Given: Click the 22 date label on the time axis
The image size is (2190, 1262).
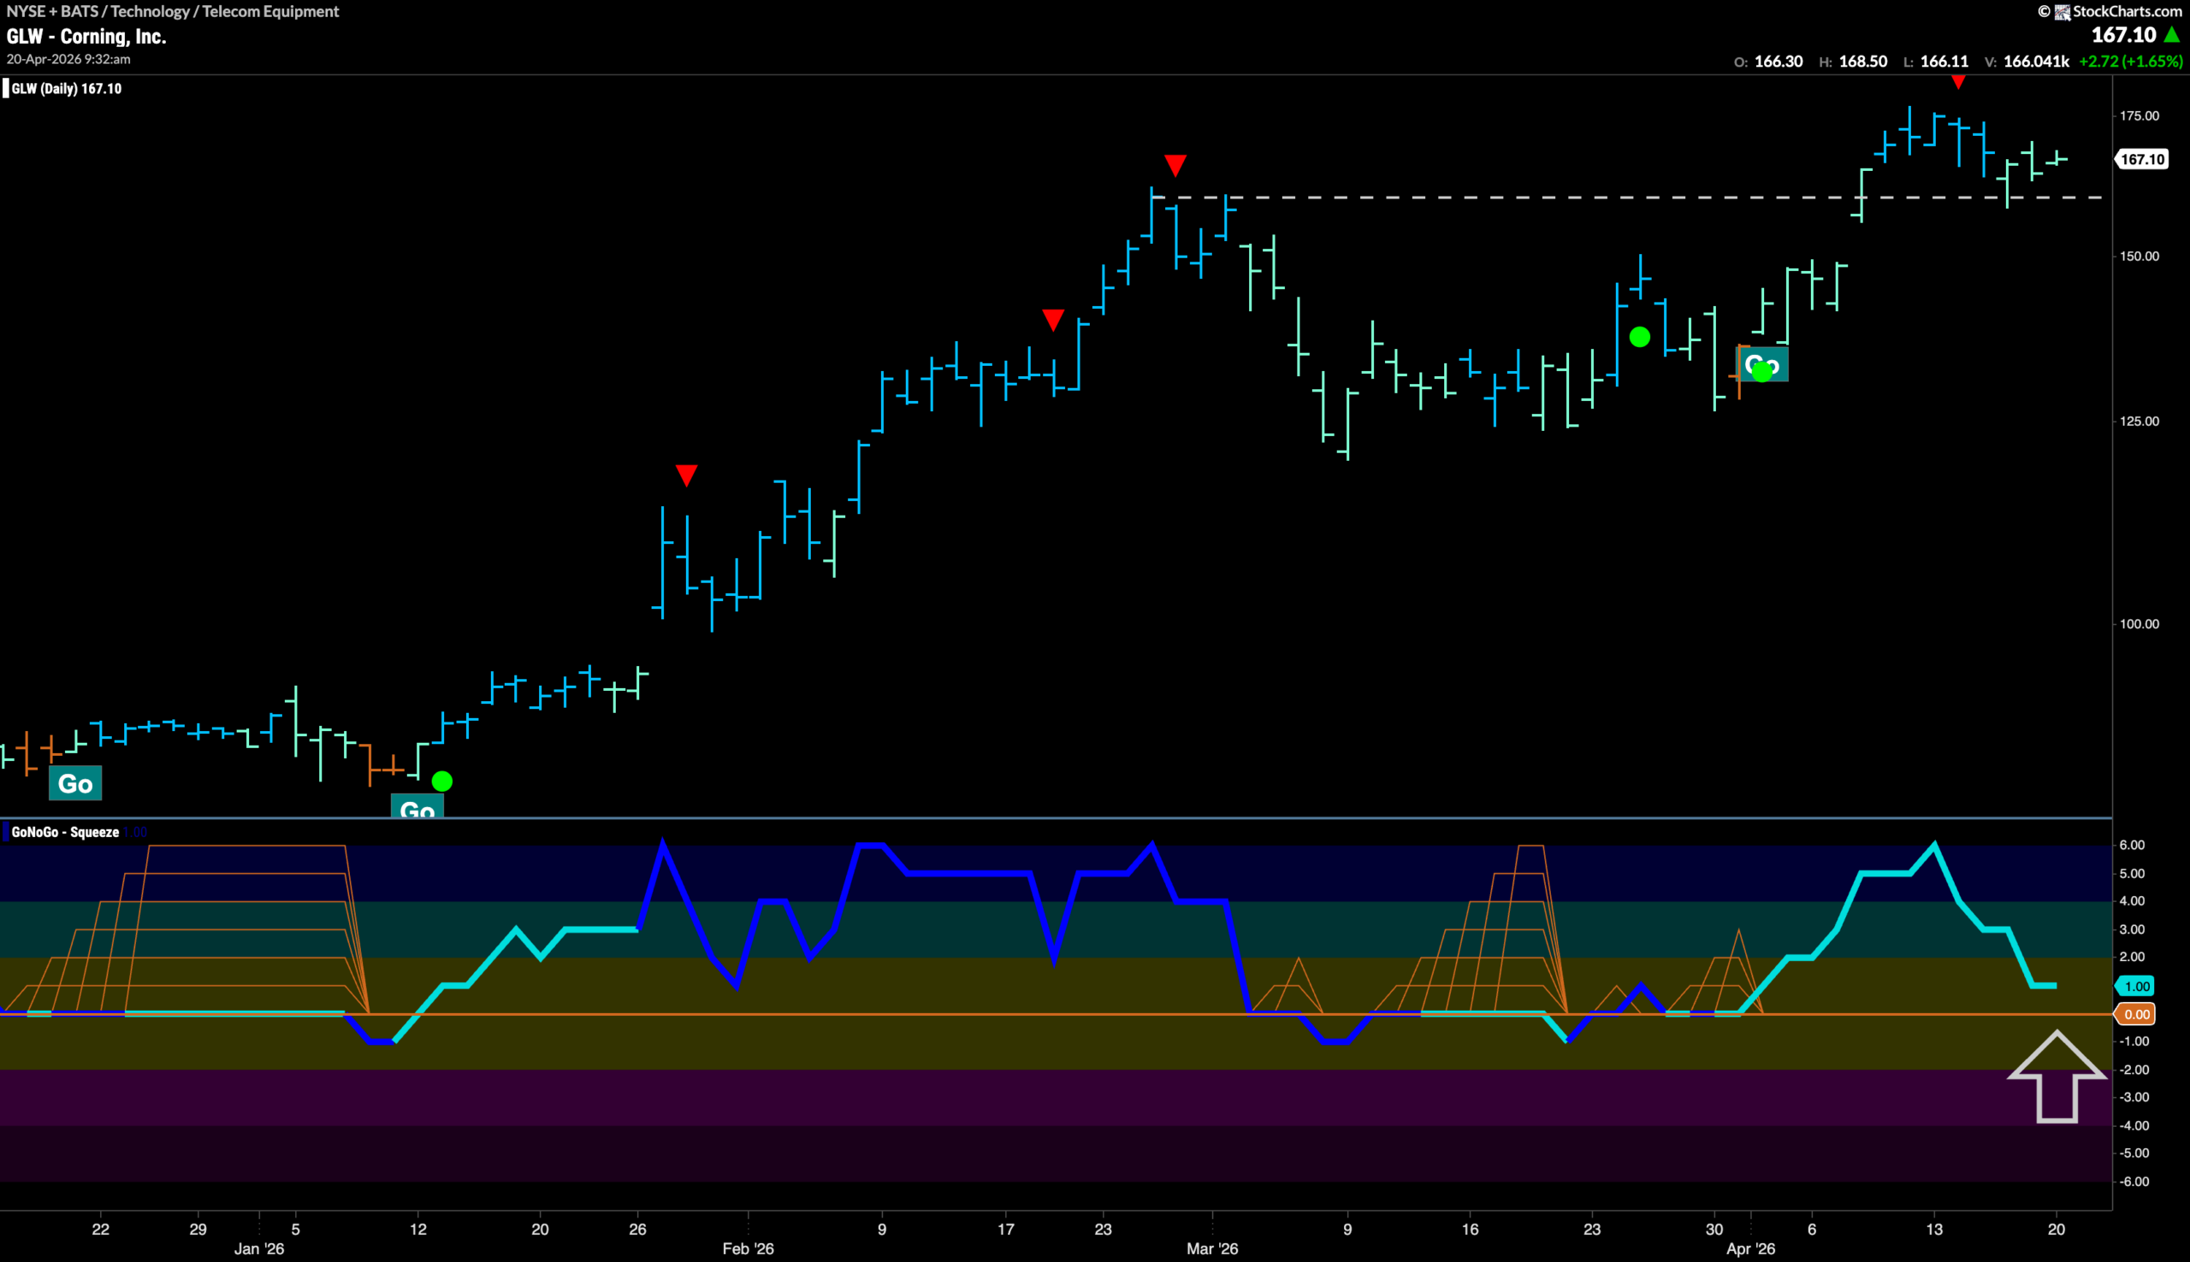Looking at the screenshot, I should coord(101,1229).
